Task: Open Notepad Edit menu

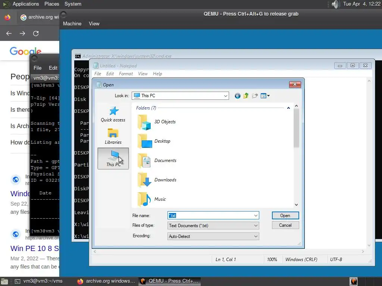Action: pos(110,74)
